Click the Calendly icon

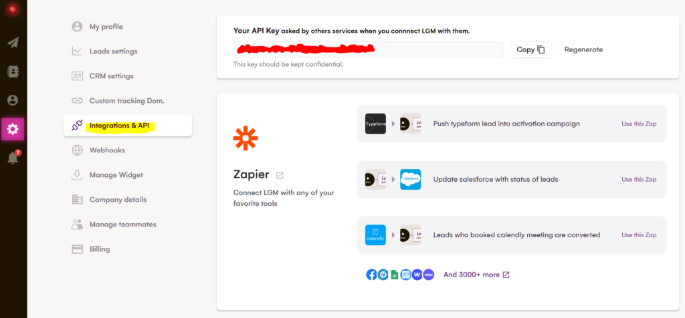[x=375, y=235]
